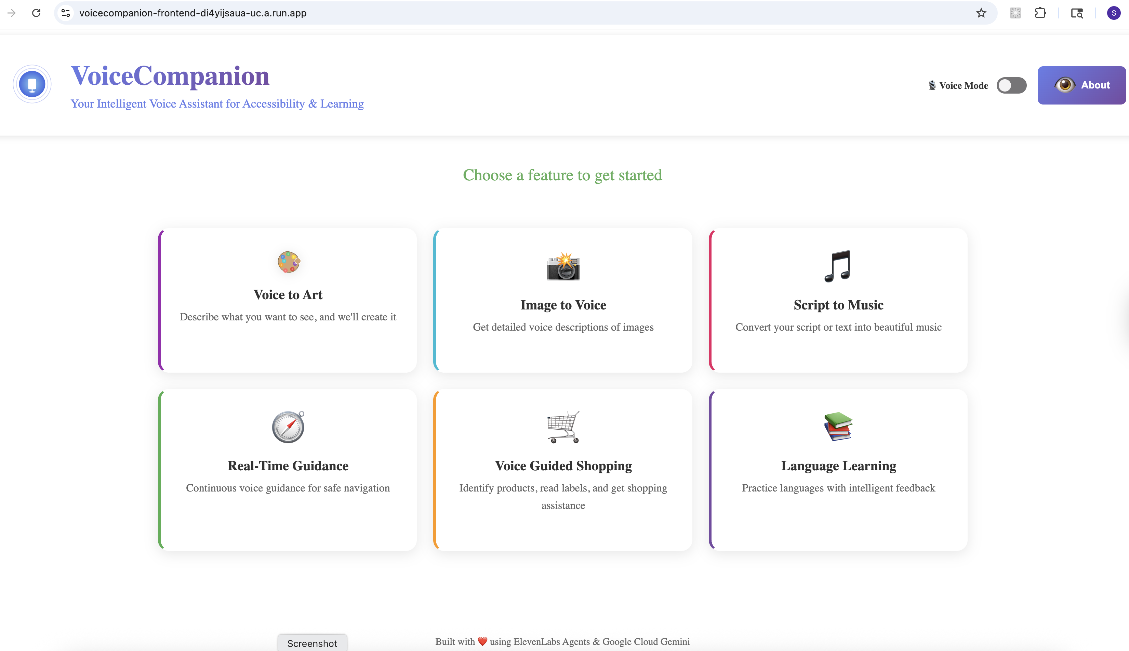The height and width of the screenshot is (651, 1129).
Task: Select Image to Voice title
Action: tap(563, 305)
